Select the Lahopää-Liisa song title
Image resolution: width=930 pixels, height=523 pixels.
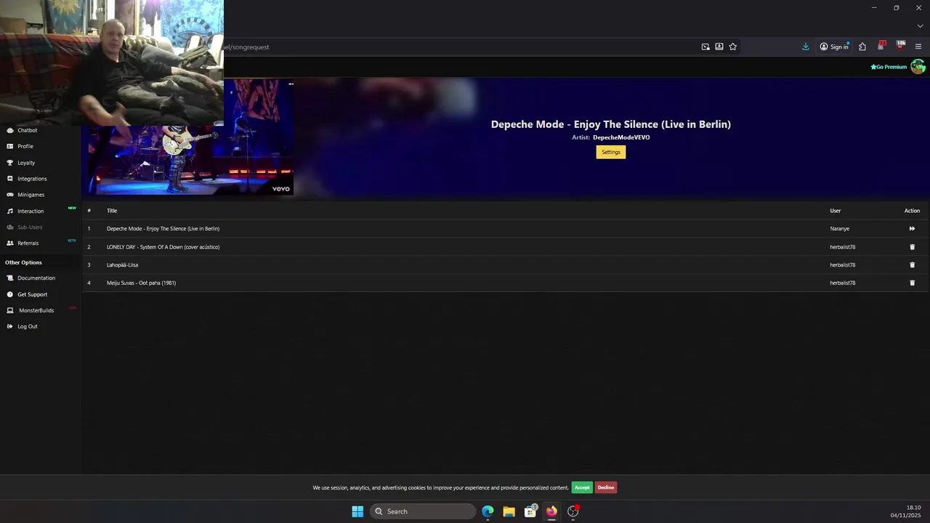(x=122, y=265)
